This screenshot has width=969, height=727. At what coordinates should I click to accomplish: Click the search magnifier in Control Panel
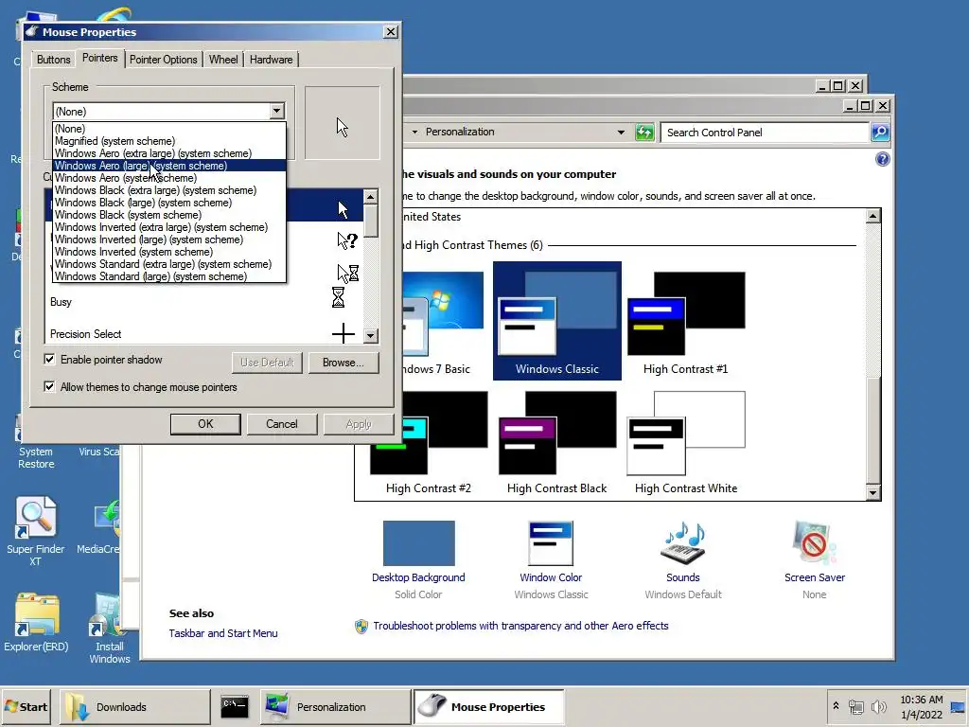(880, 132)
